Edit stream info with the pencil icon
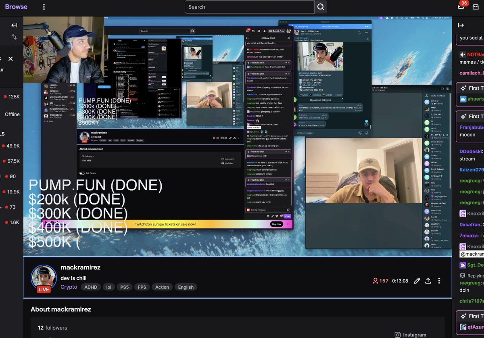The height and width of the screenshot is (338, 484). pos(417,281)
